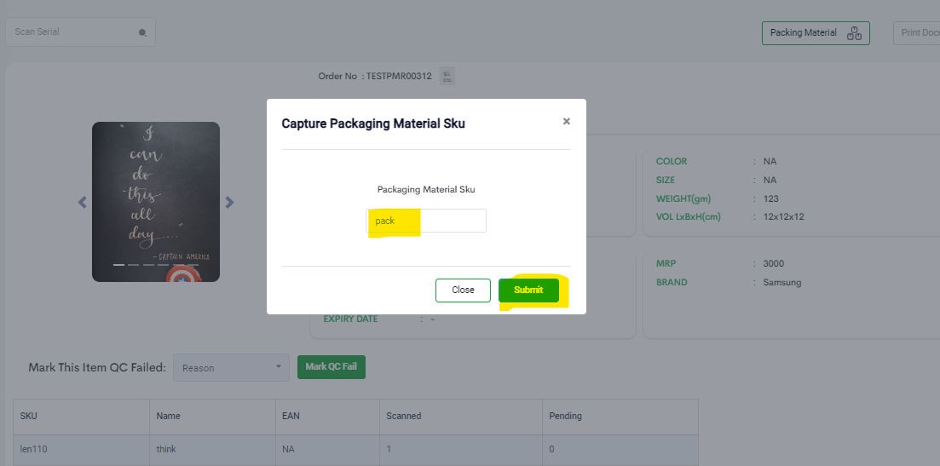Click the COLOR label
The height and width of the screenshot is (466, 940).
pos(672,161)
